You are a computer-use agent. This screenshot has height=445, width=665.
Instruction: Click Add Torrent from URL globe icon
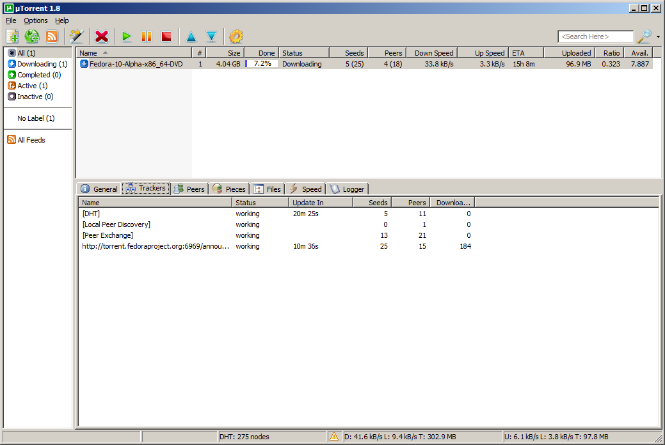pos(32,36)
